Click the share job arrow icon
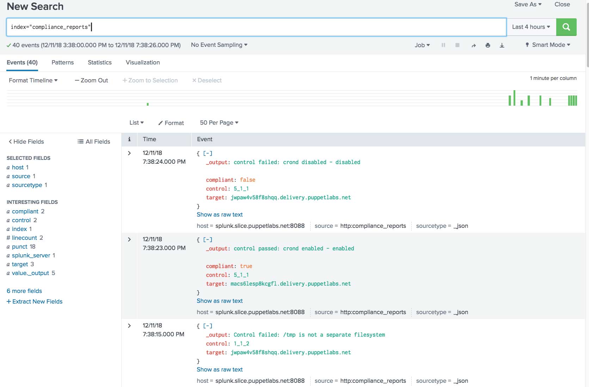 point(473,45)
